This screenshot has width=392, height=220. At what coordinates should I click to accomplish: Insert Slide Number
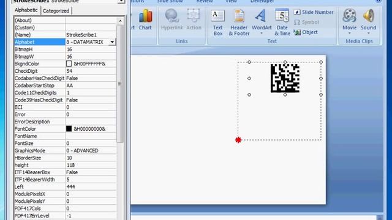click(314, 12)
